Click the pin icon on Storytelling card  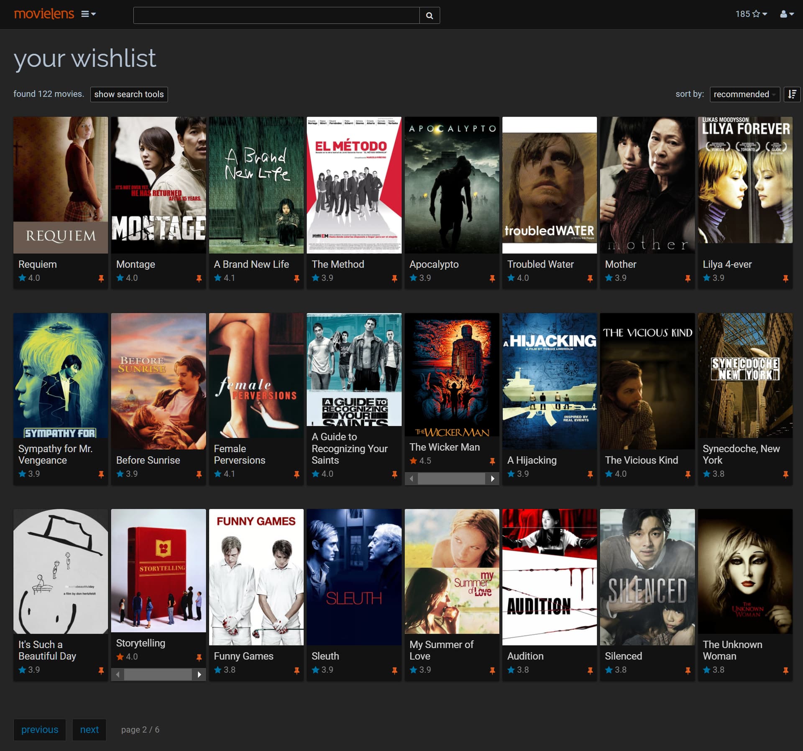[x=199, y=657]
